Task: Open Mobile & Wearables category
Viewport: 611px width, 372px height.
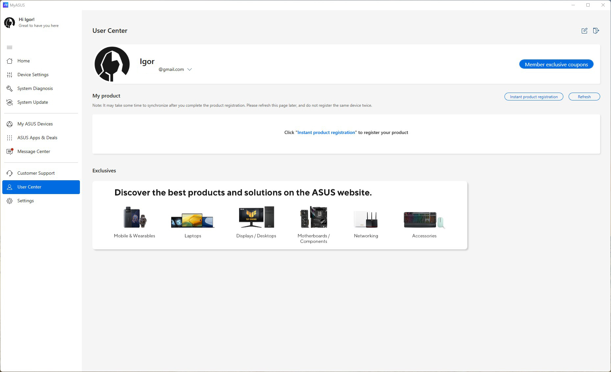Action: (x=134, y=222)
